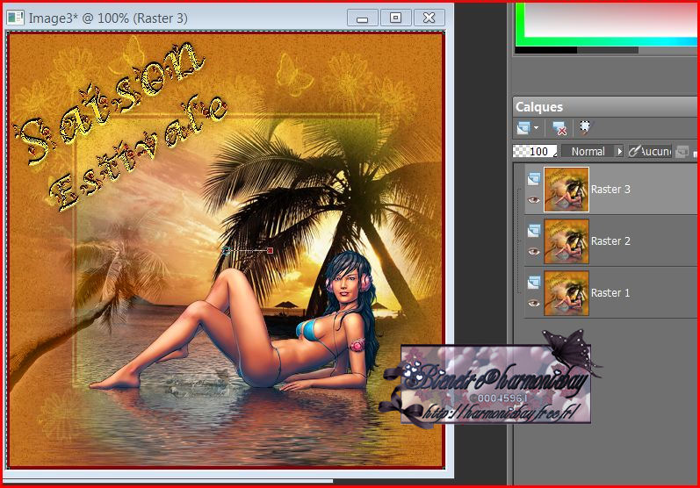Viewport: 700px width, 488px height.
Task: Click the pick tool pivot handle on canvas
Action: point(227,251)
